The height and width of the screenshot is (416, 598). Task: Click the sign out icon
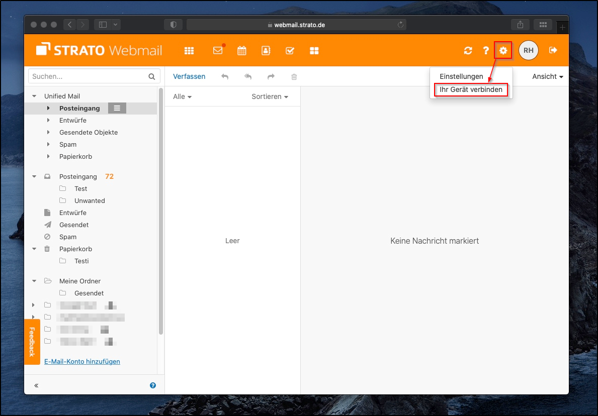tap(553, 50)
